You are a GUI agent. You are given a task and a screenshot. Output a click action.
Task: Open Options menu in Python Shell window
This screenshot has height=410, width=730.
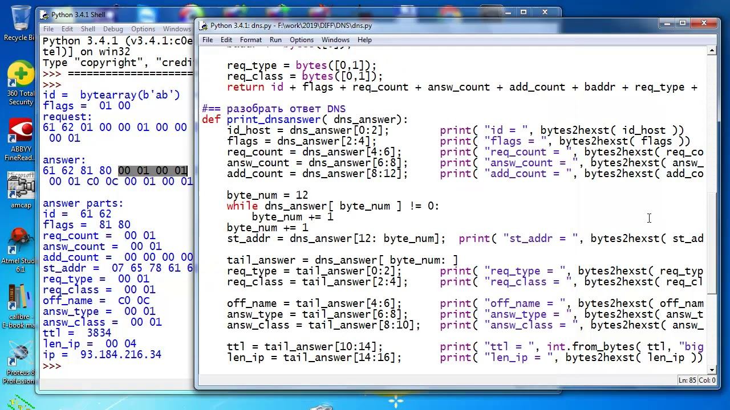(143, 29)
